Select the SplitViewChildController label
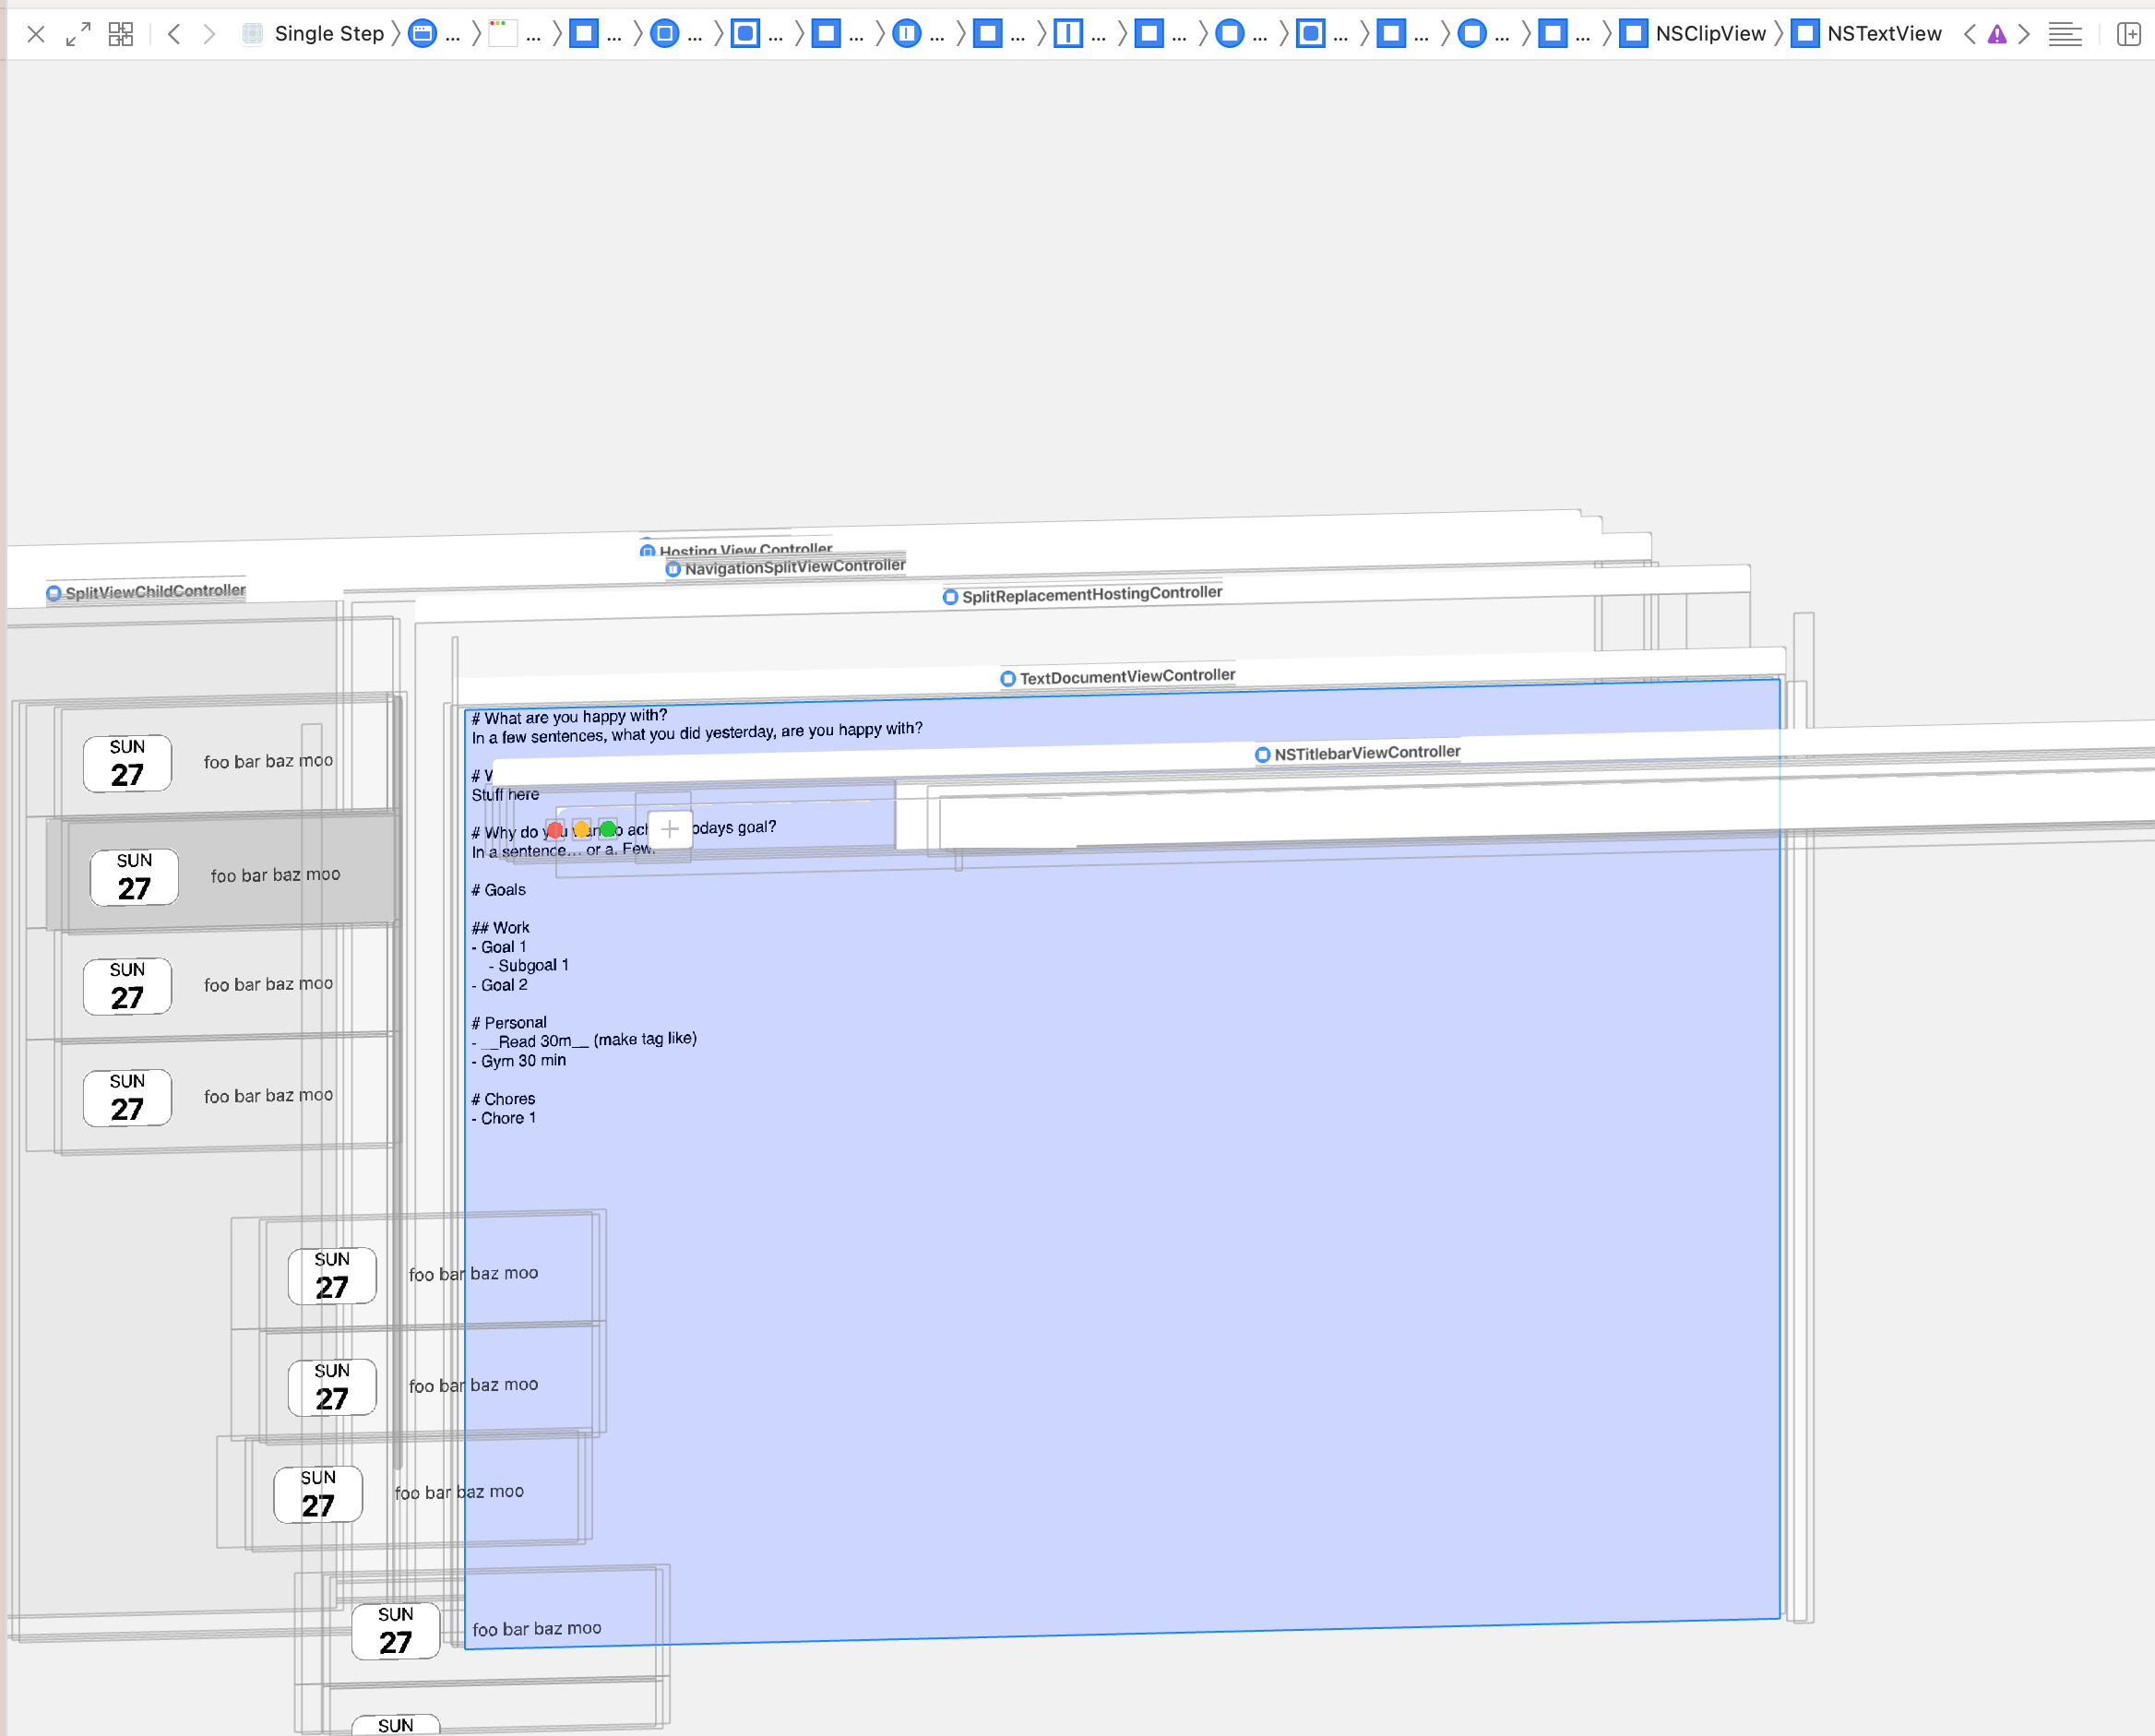The height and width of the screenshot is (1736, 2155). coord(155,592)
